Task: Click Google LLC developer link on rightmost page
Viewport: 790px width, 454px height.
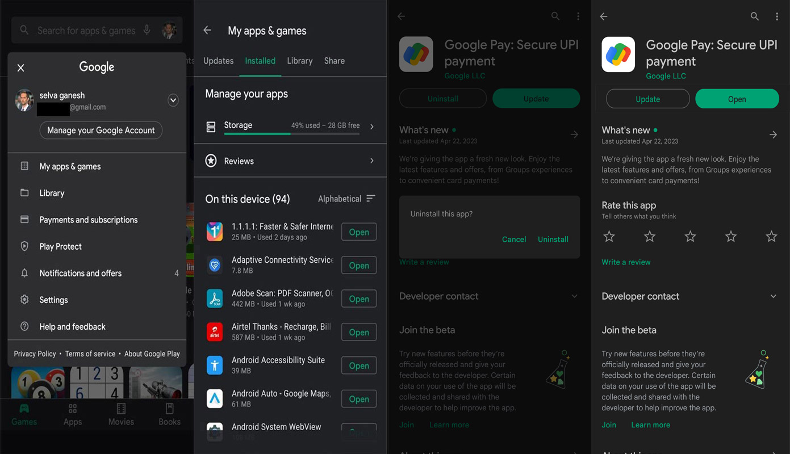Action: click(x=666, y=76)
